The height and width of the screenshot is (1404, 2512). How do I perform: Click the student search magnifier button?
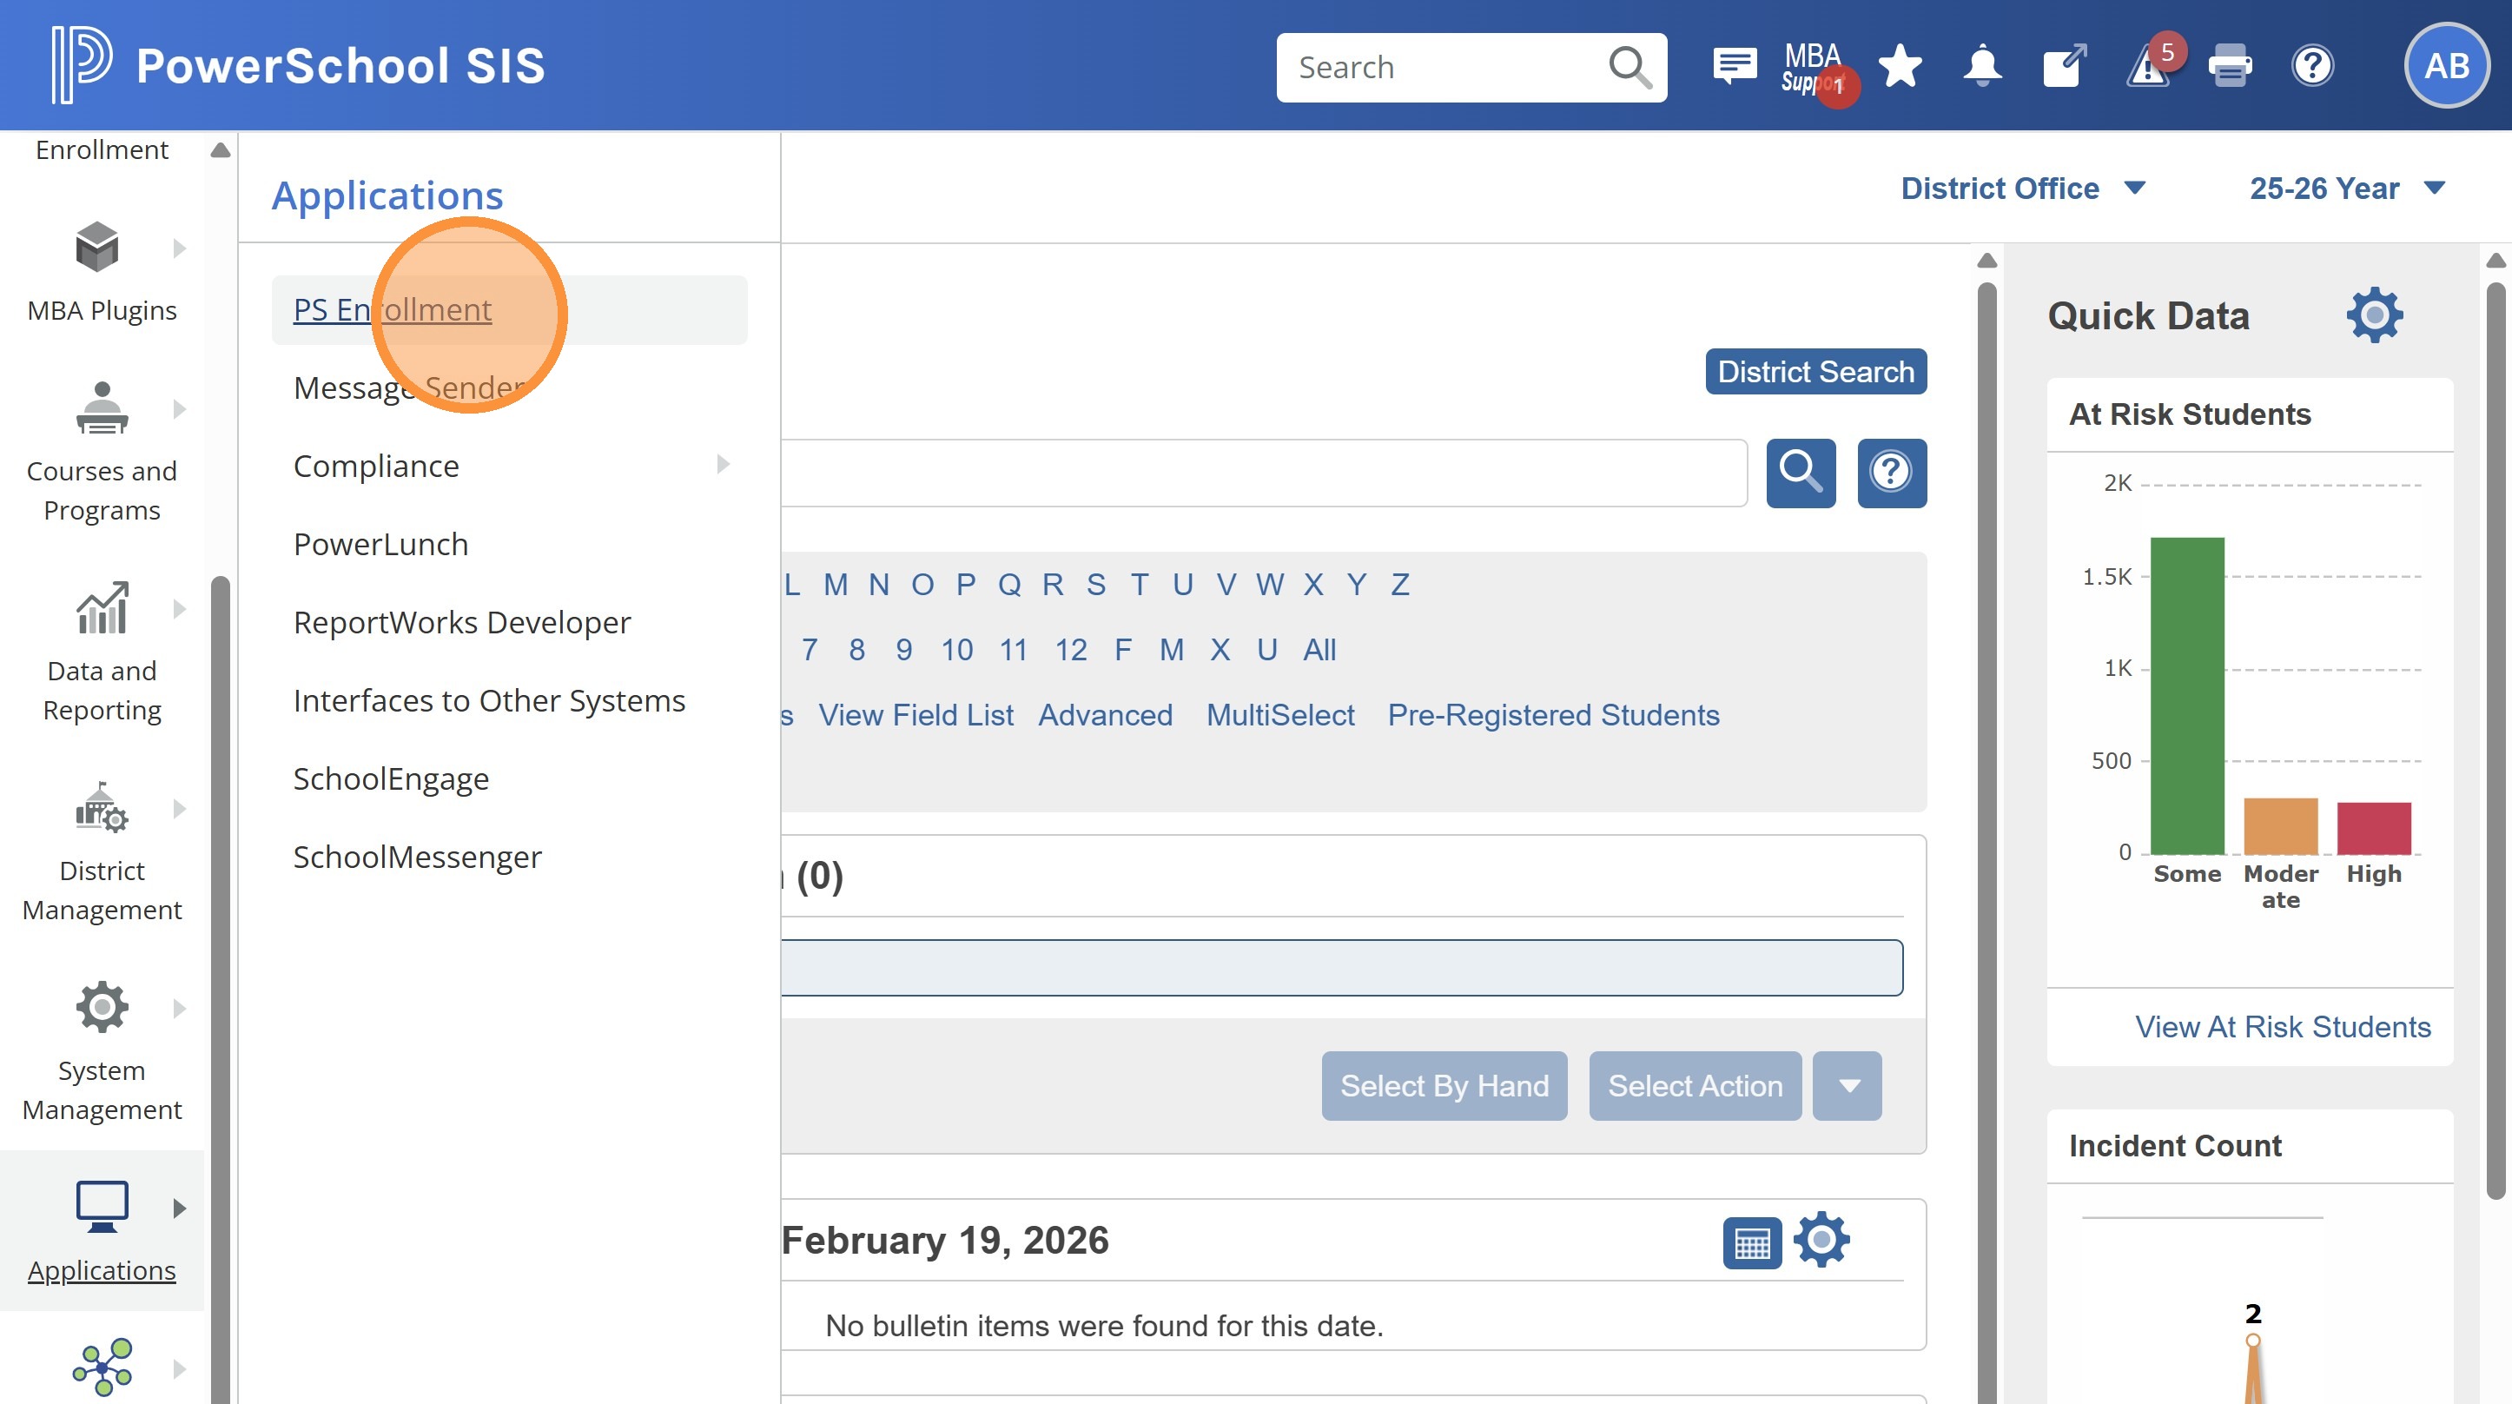(x=1800, y=473)
